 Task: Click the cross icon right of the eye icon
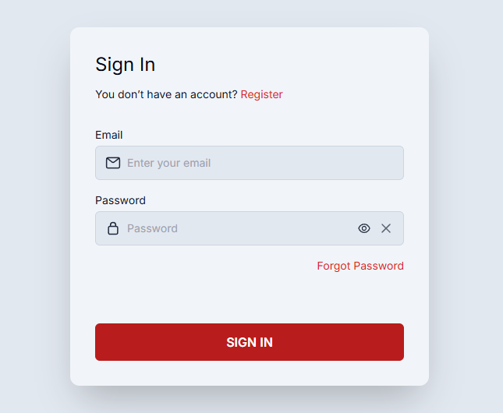pyautogui.click(x=386, y=228)
